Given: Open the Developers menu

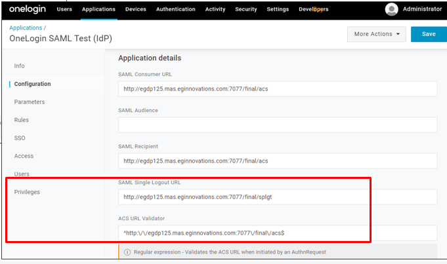Looking at the screenshot, I should tap(314, 9).
